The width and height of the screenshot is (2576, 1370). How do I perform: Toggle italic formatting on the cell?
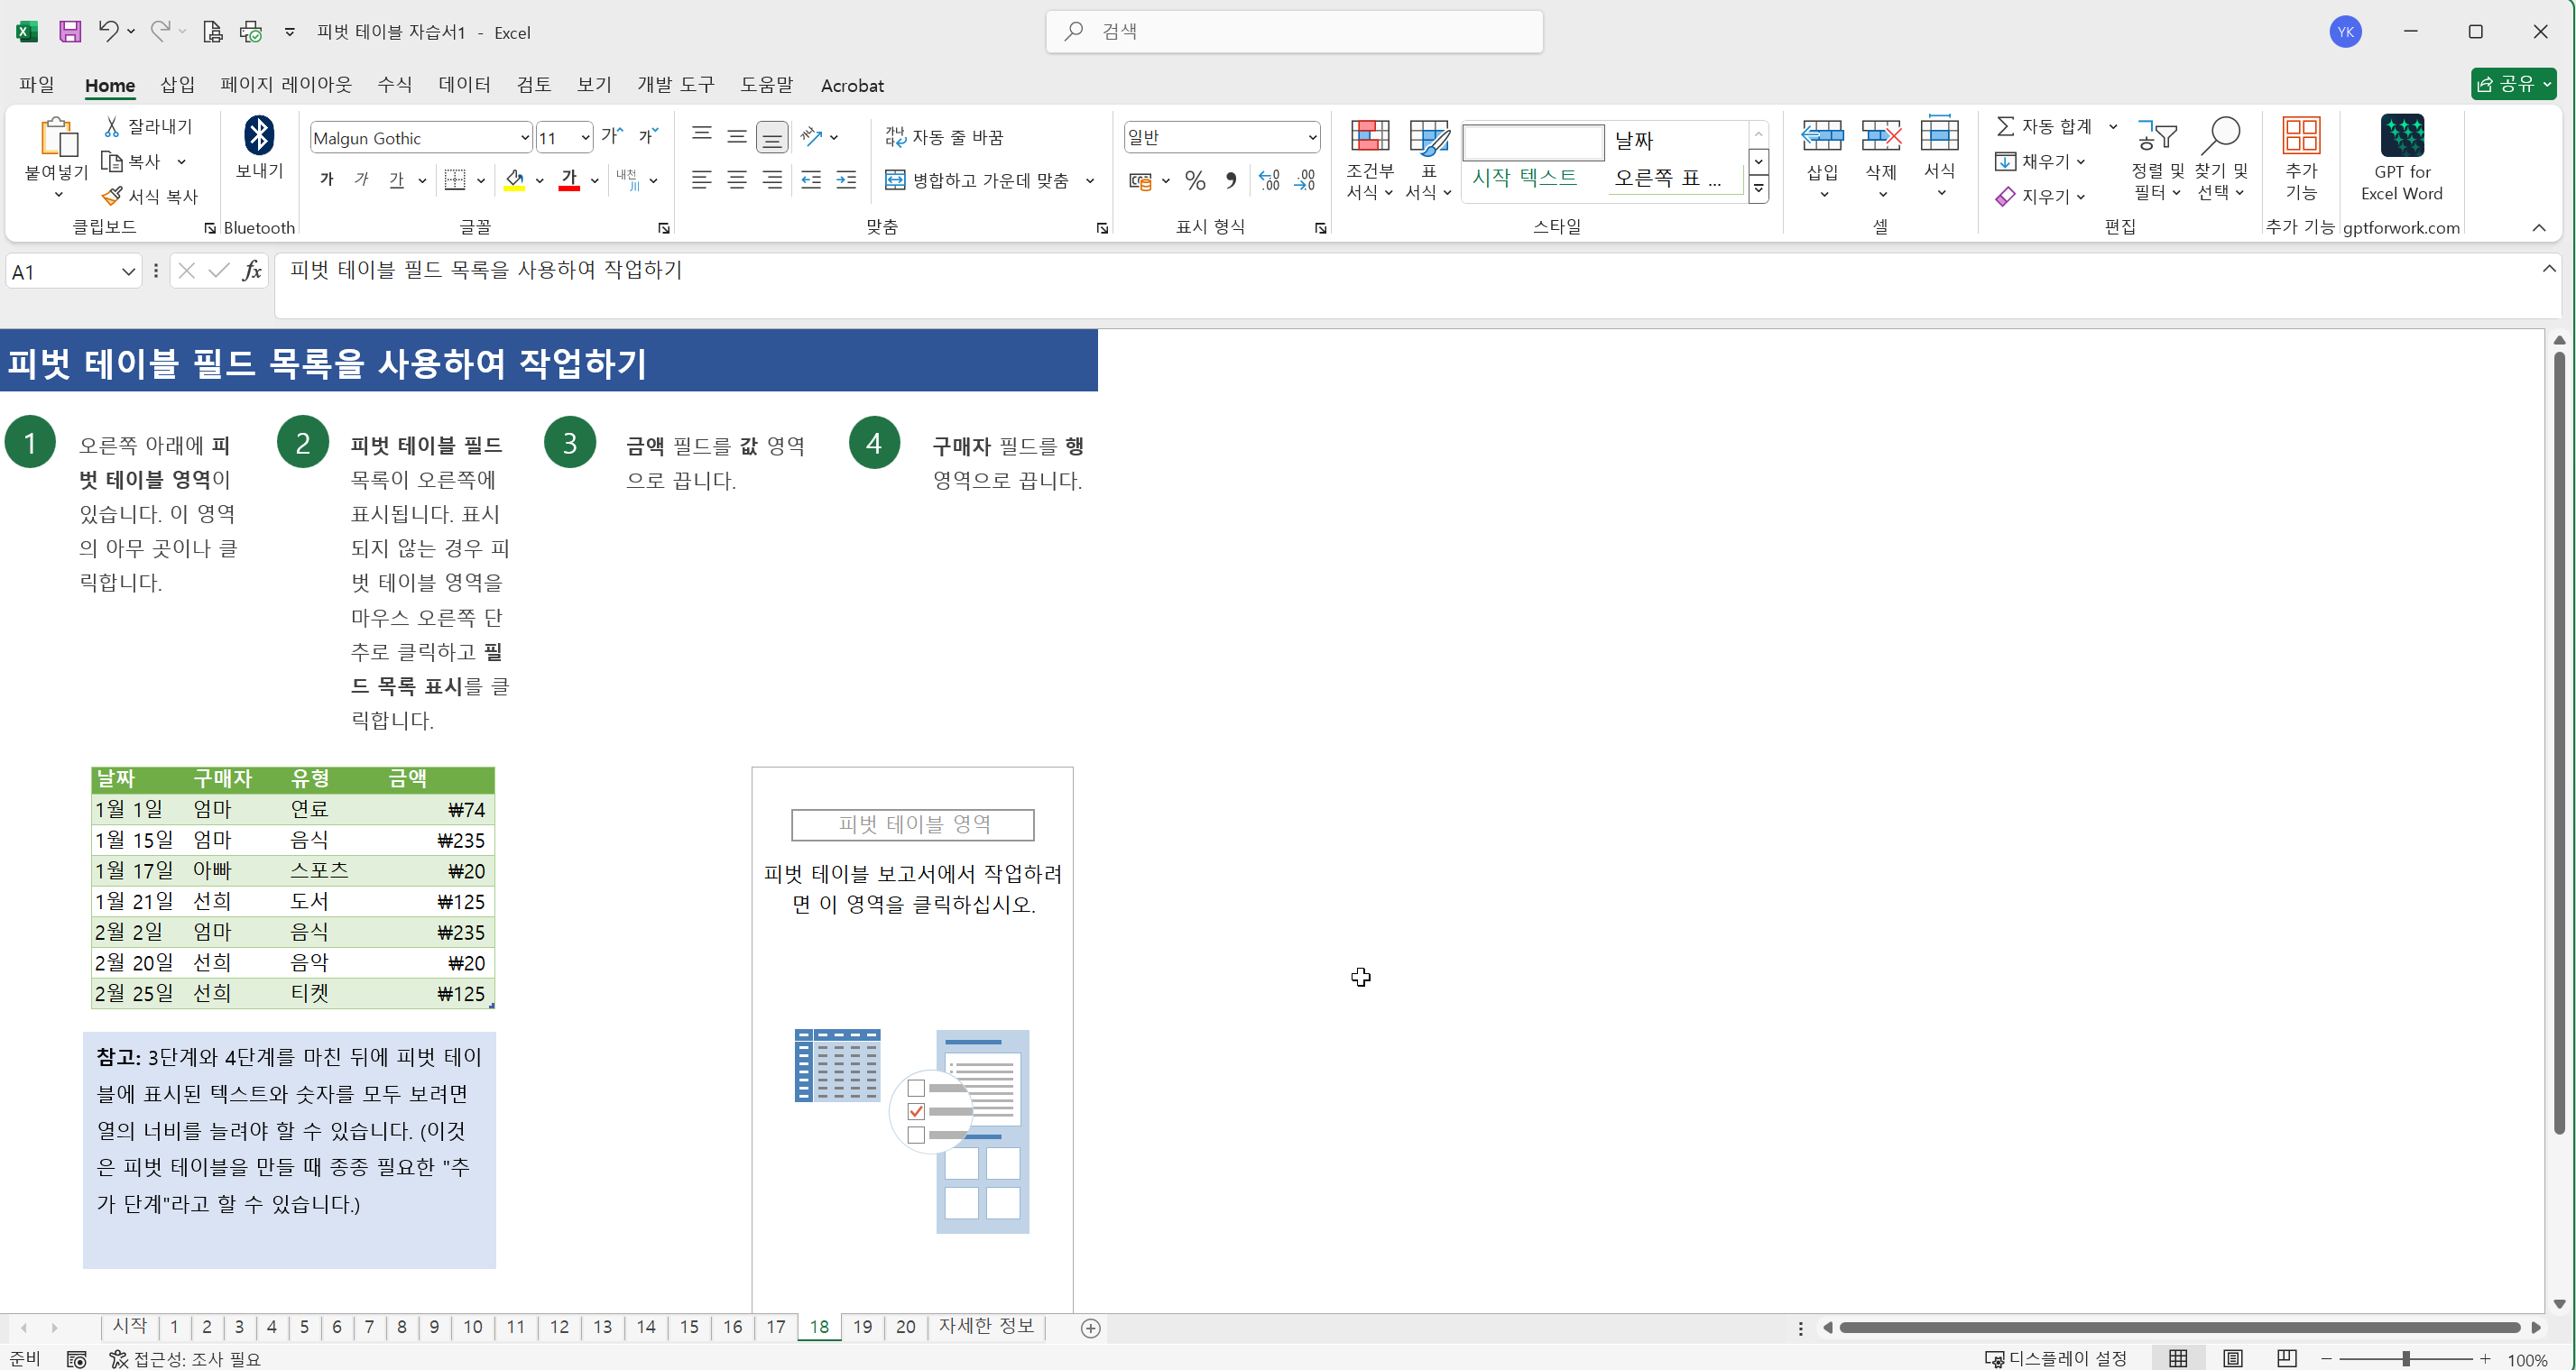[361, 179]
